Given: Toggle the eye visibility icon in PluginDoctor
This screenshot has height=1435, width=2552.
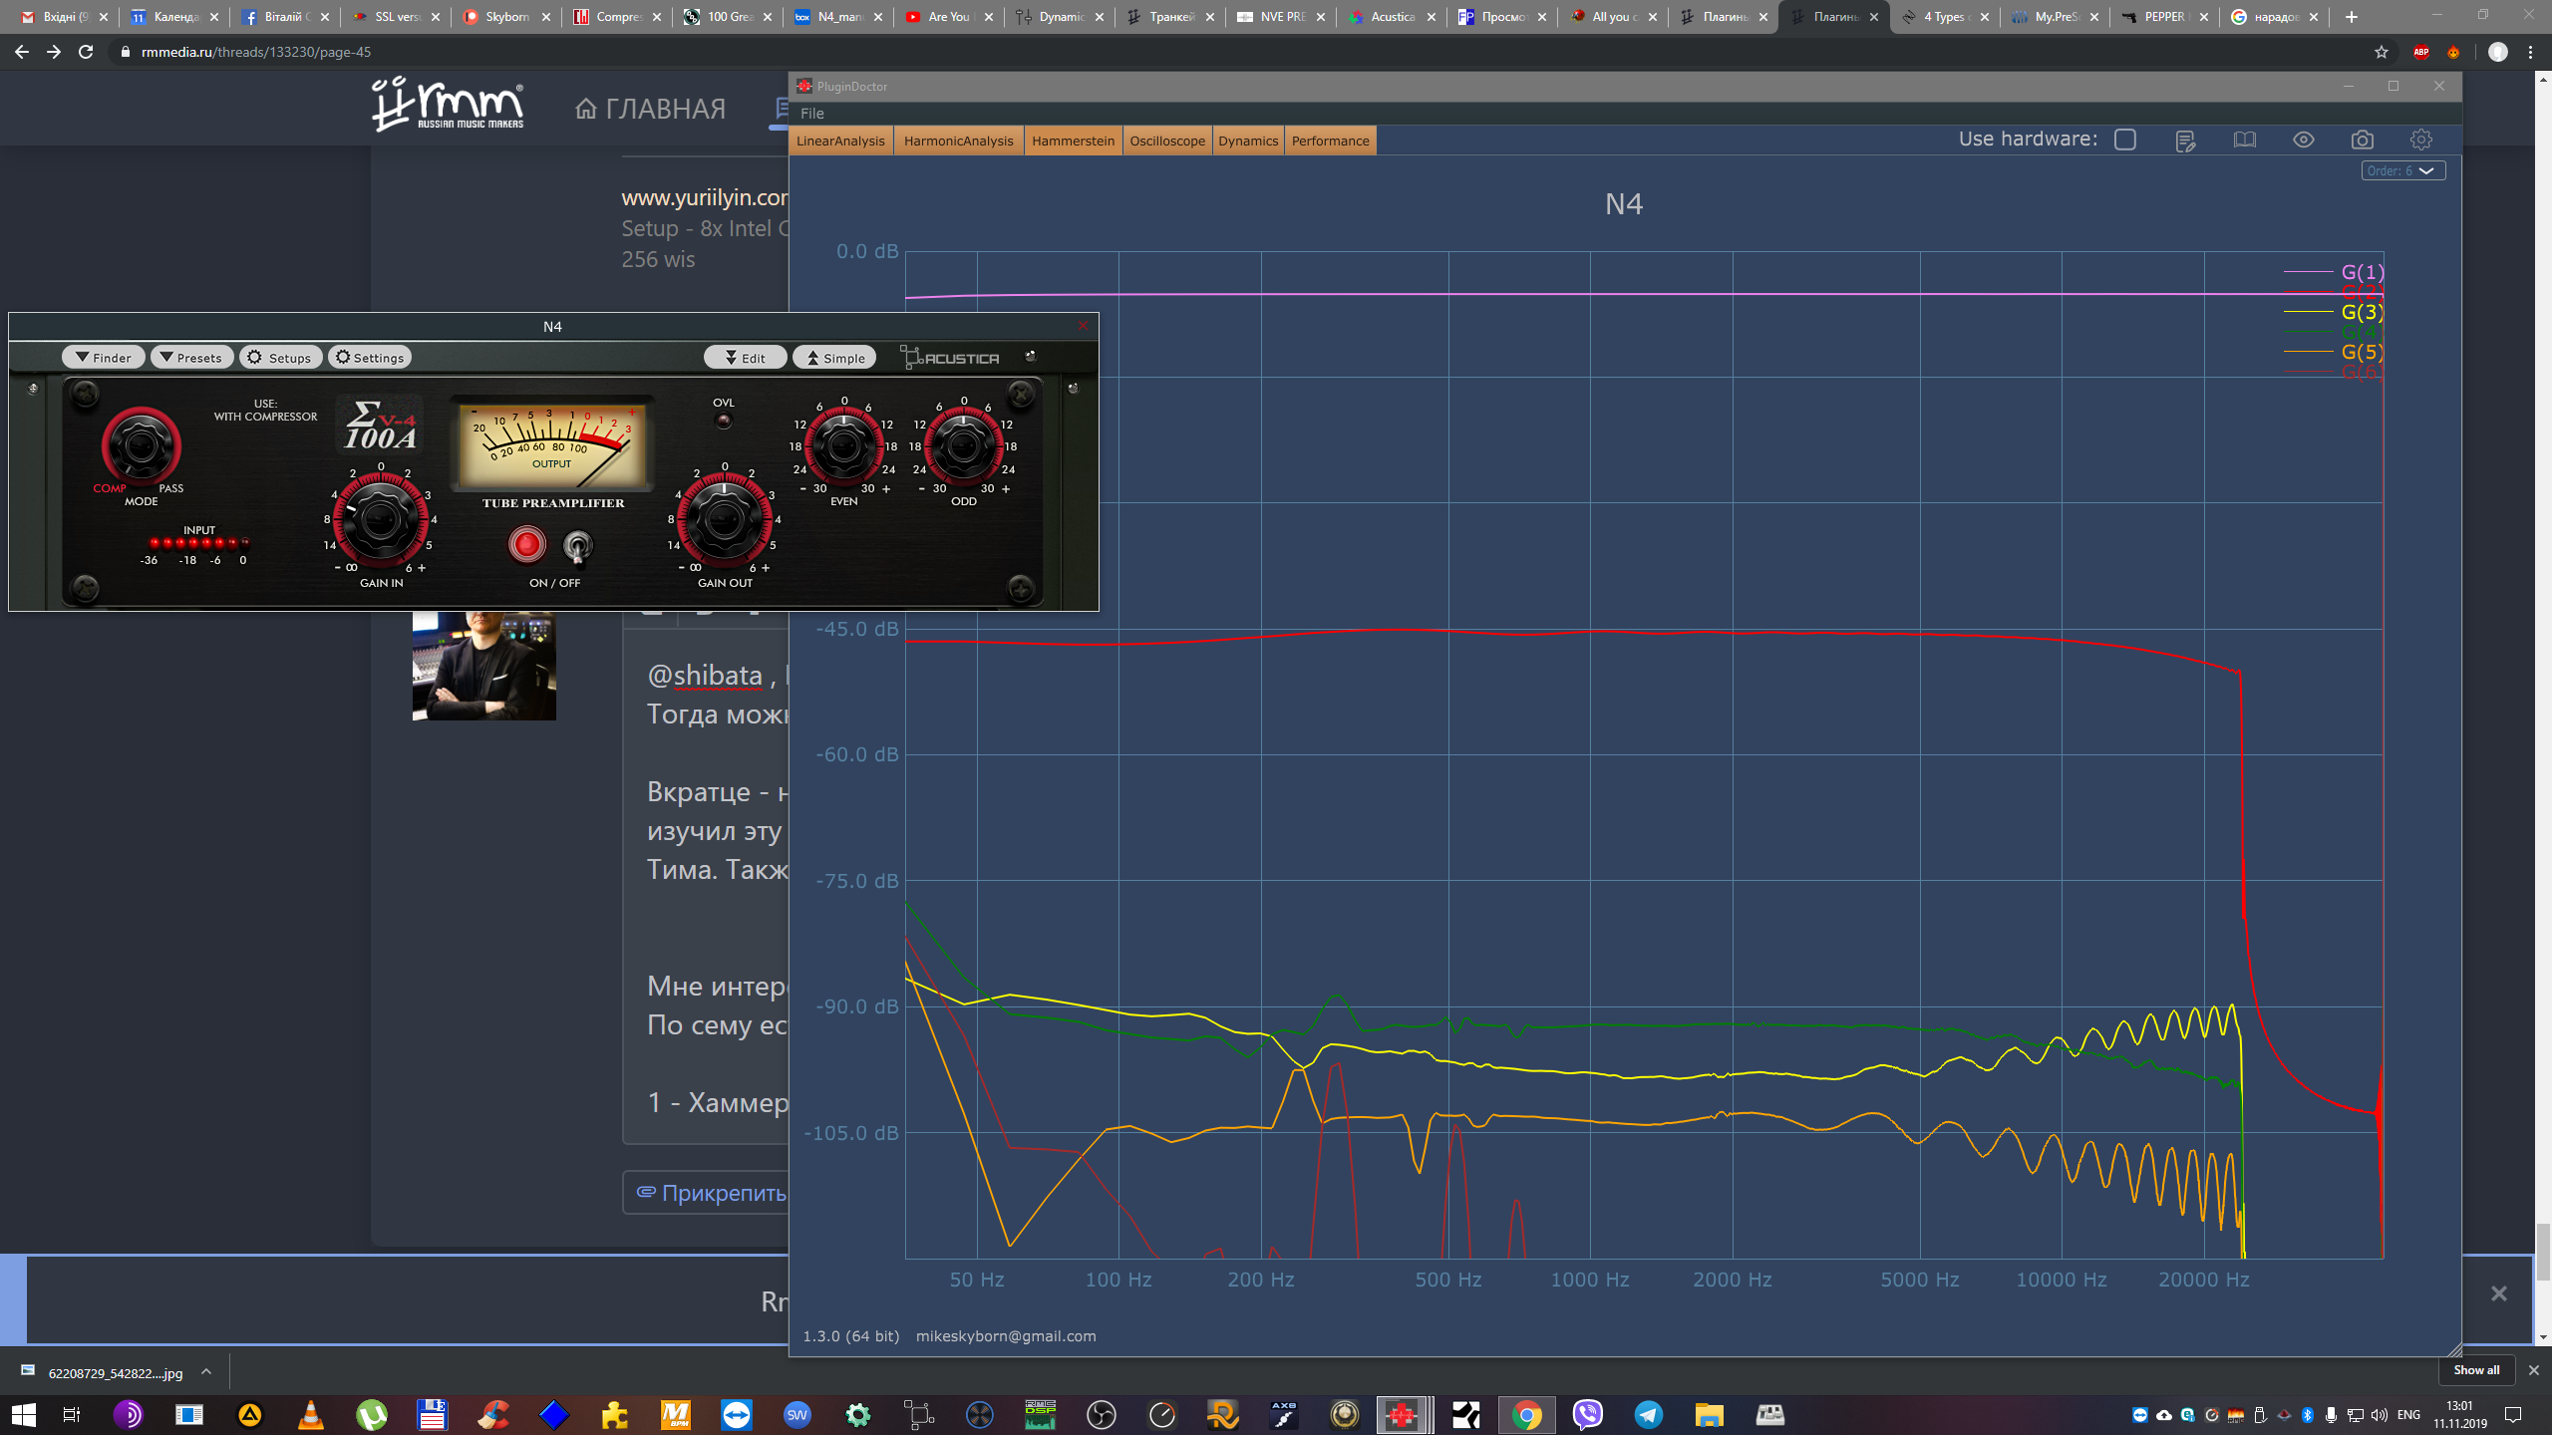Looking at the screenshot, I should pos(2303,141).
